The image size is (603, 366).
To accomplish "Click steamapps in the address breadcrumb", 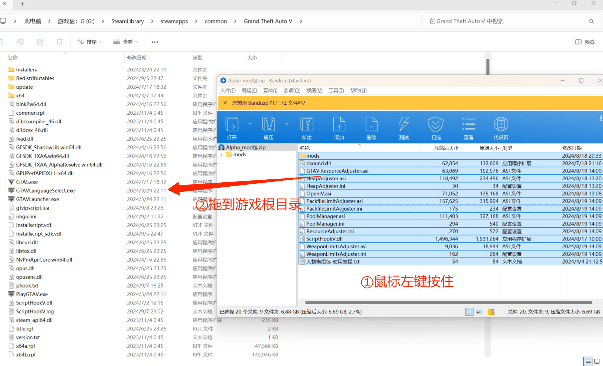I will coord(174,21).
